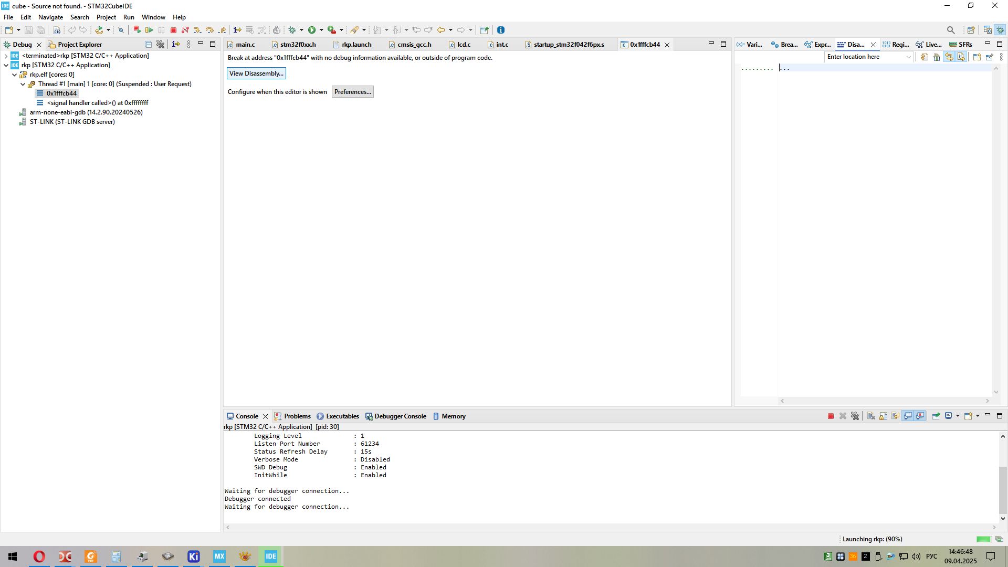Click the Go to Program Counter home icon

point(937,57)
